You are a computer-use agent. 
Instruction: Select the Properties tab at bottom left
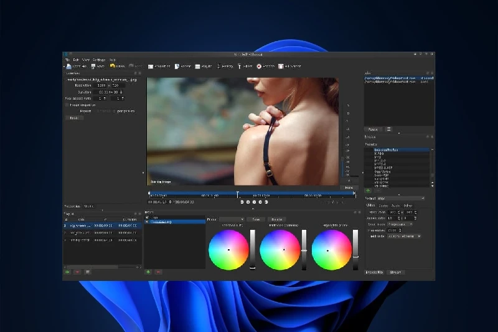[72, 206]
